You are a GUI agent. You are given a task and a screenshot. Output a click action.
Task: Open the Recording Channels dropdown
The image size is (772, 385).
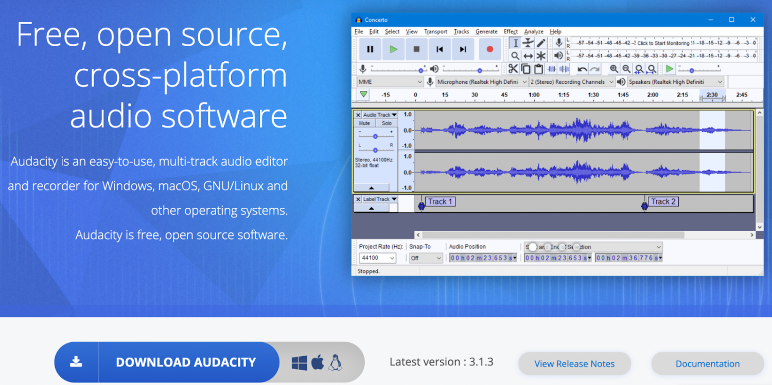(572, 82)
